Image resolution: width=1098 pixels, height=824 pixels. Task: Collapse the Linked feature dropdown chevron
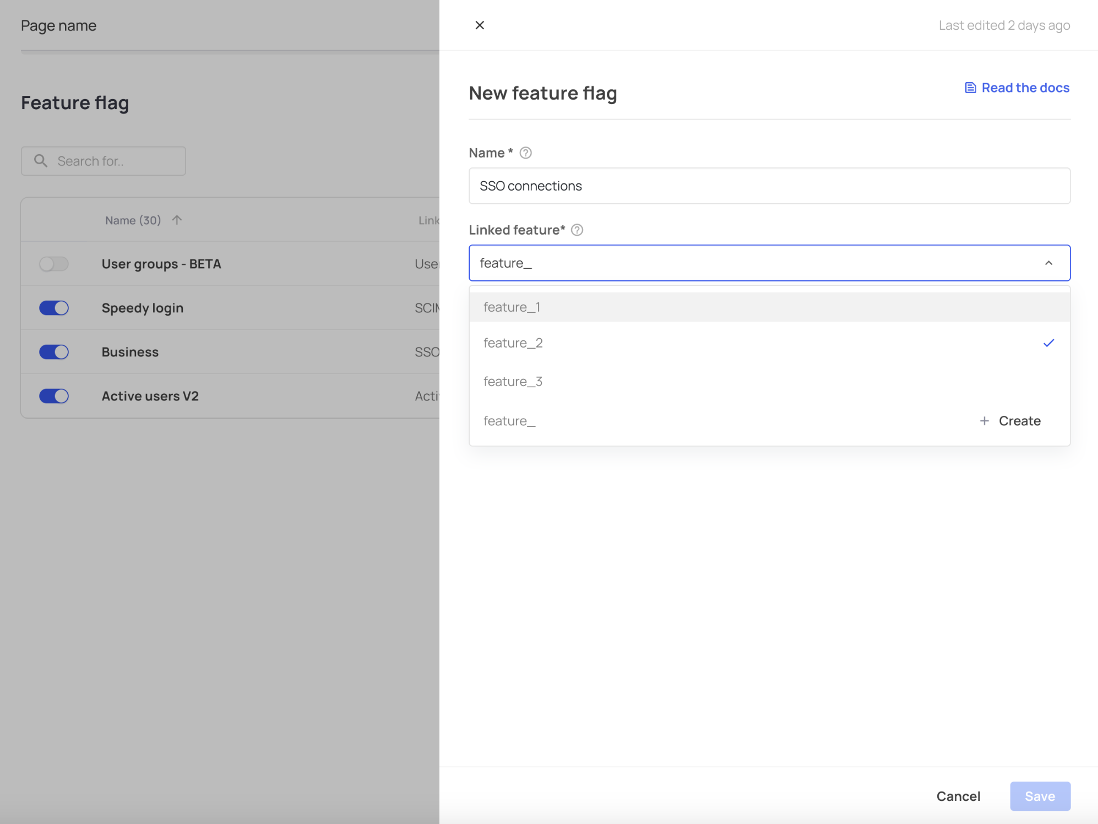[1048, 263]
